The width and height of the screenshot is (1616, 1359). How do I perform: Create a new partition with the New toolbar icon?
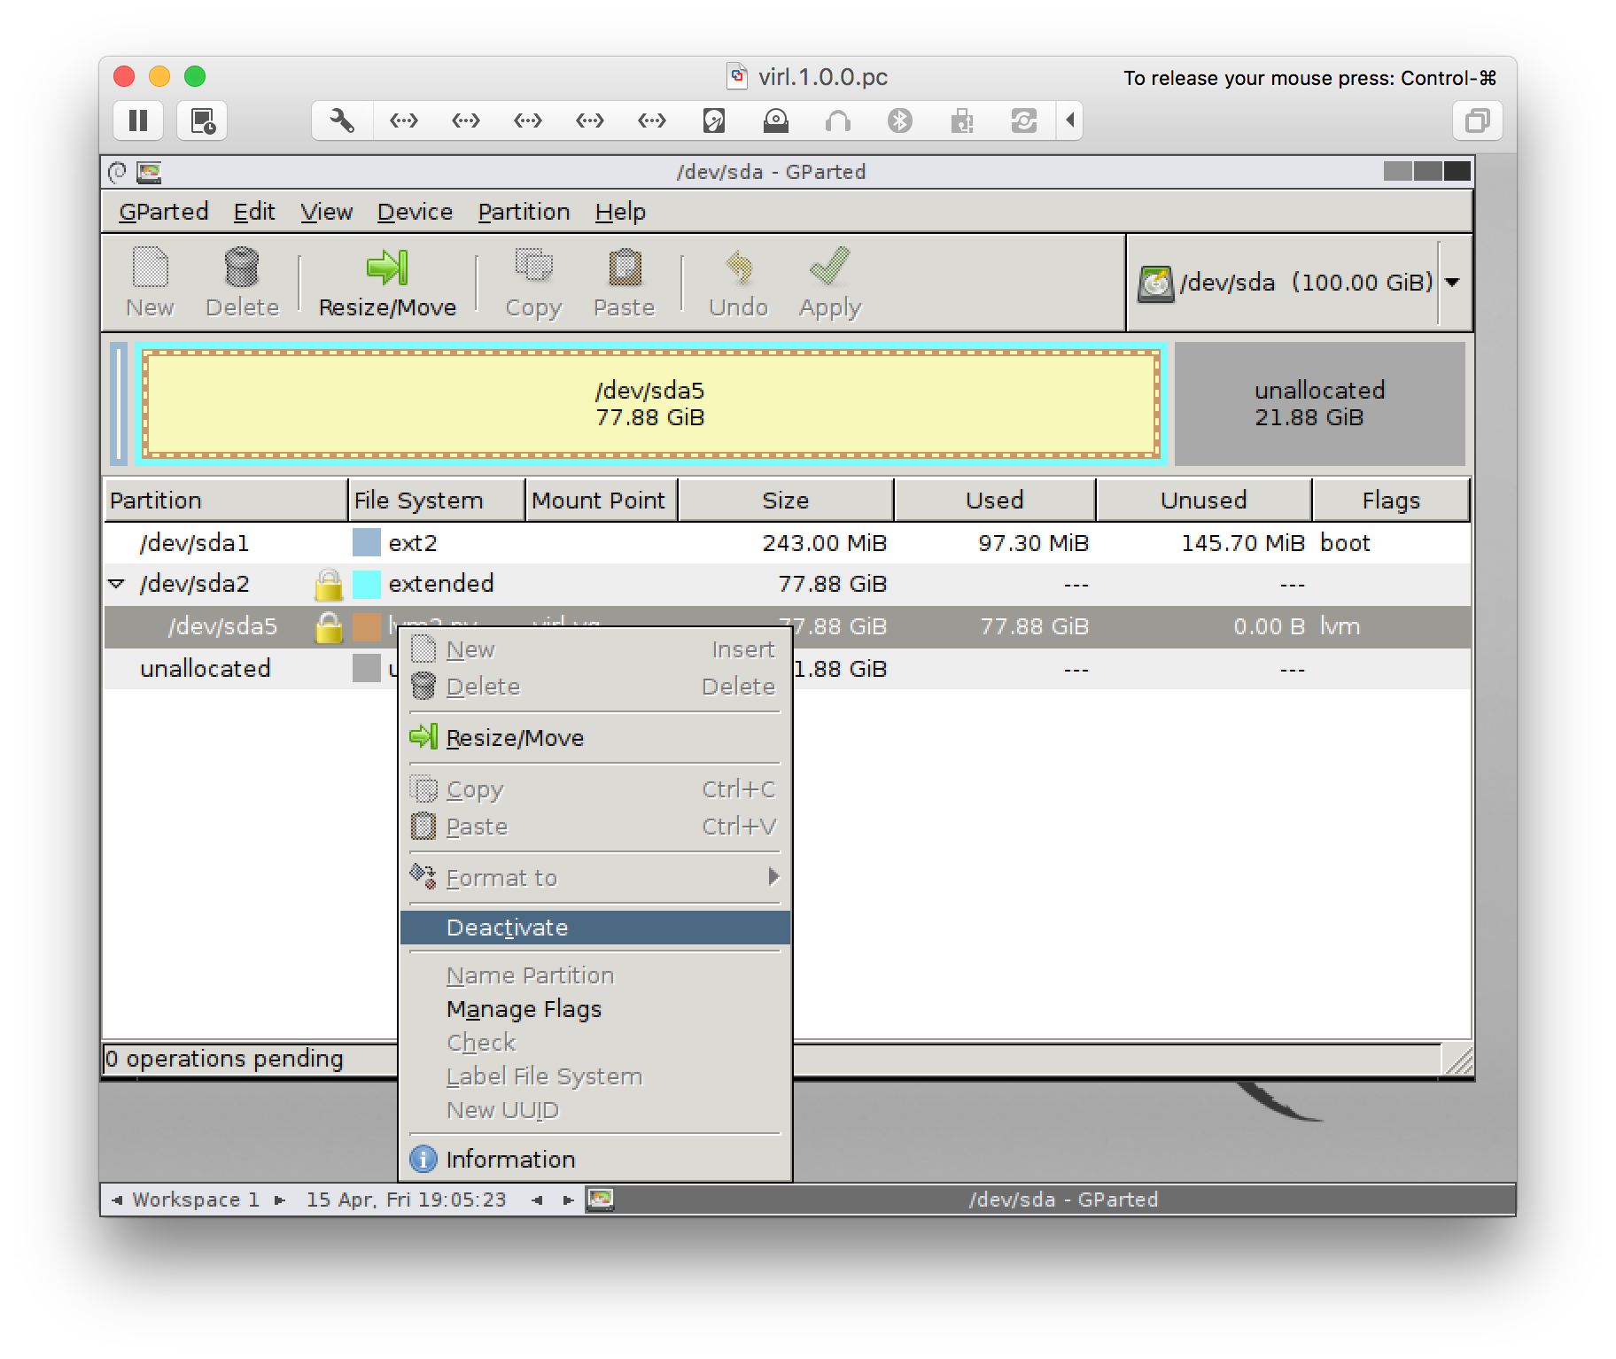(x=148, y=282)
